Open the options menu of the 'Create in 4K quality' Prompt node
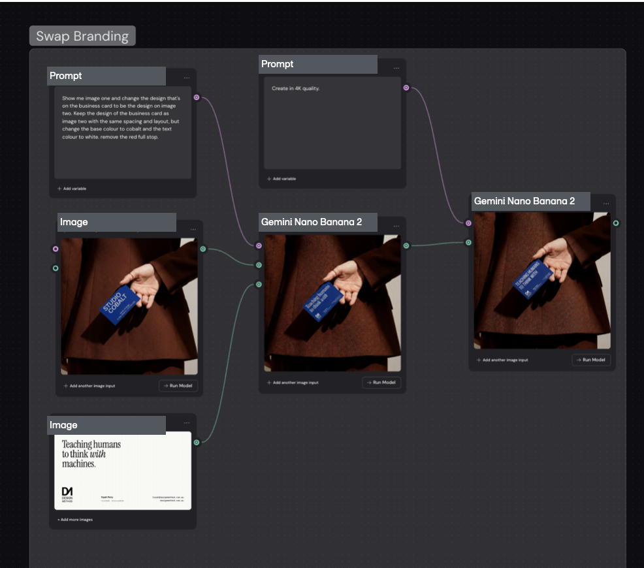This screenshot has width=644, height=568. (396, 68)
